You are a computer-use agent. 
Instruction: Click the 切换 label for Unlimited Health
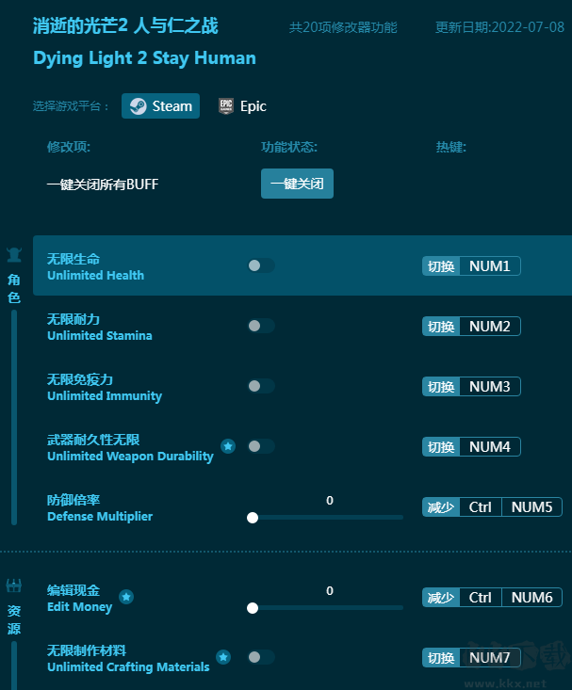(x=441, y=265)
